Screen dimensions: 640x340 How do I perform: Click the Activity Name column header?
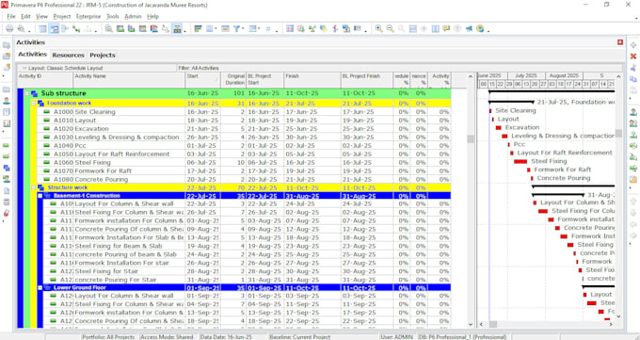pos(129,80)
